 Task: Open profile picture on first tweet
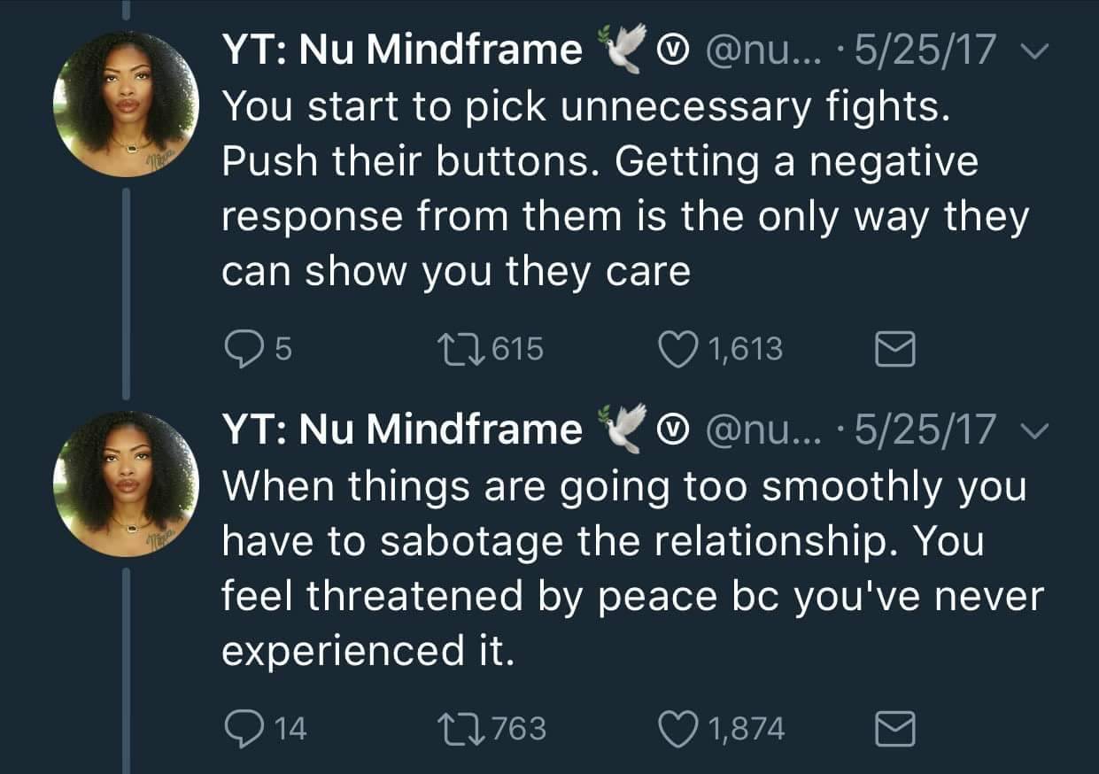tap(125, 104)
